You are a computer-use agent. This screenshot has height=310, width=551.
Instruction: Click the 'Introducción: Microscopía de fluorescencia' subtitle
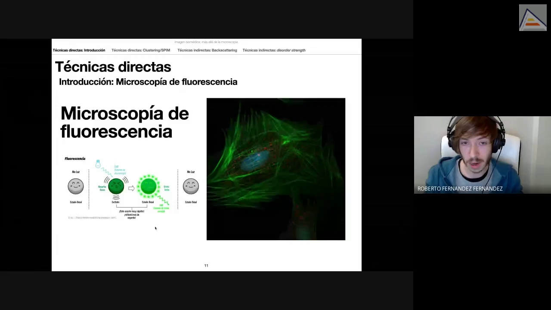[x=148, y=82]
